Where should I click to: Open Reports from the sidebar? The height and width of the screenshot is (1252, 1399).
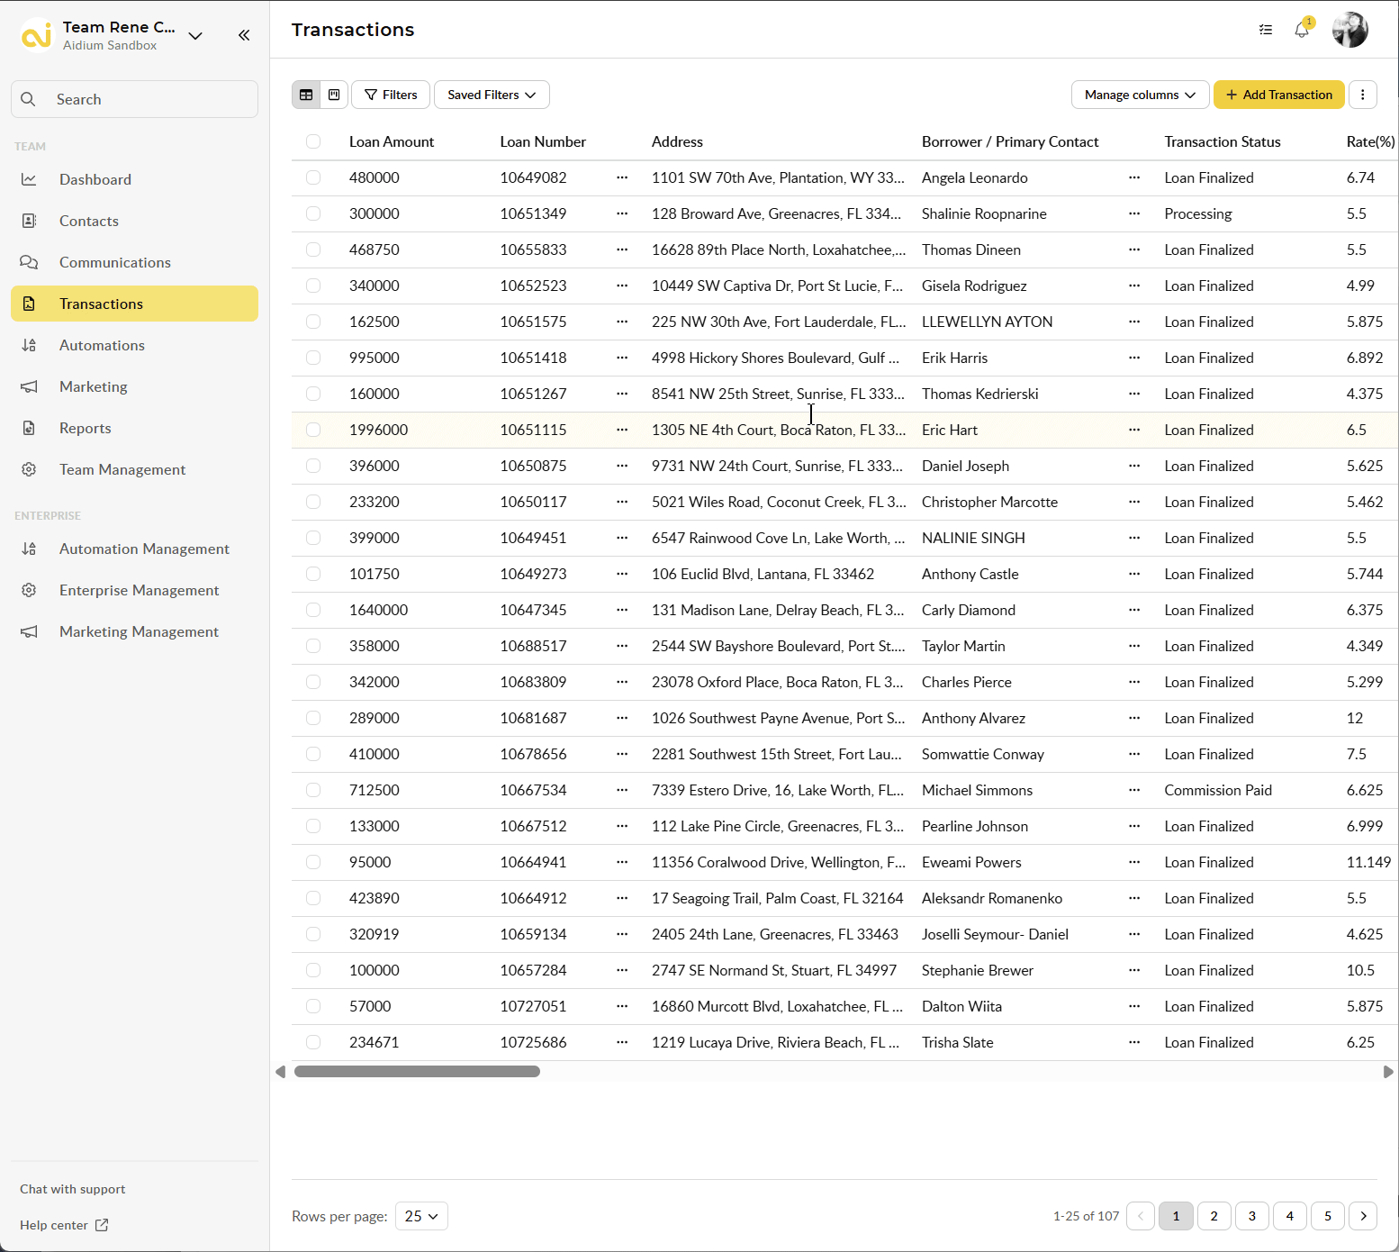tap(86, 428)
